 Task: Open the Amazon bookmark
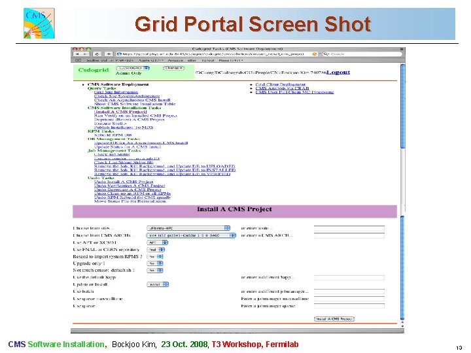175,60
